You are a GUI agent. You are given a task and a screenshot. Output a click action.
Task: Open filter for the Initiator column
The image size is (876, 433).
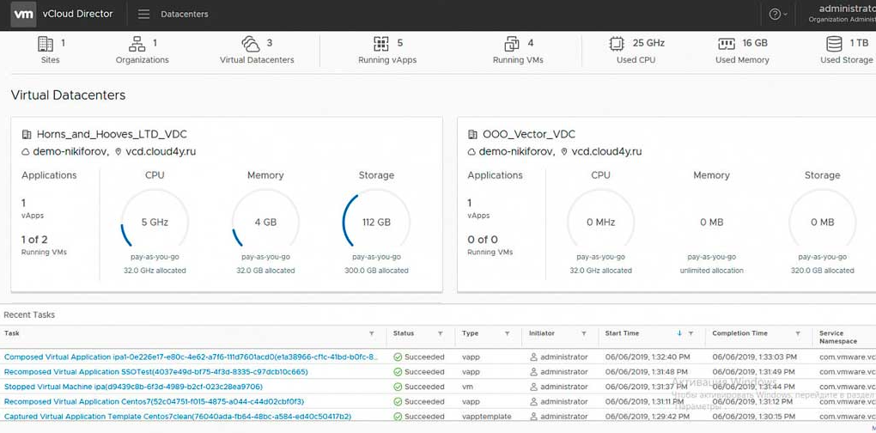[584, 333]
